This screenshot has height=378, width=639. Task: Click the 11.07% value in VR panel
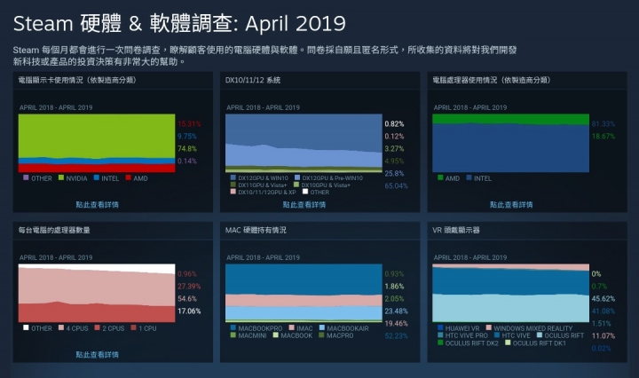click(603, 335)
